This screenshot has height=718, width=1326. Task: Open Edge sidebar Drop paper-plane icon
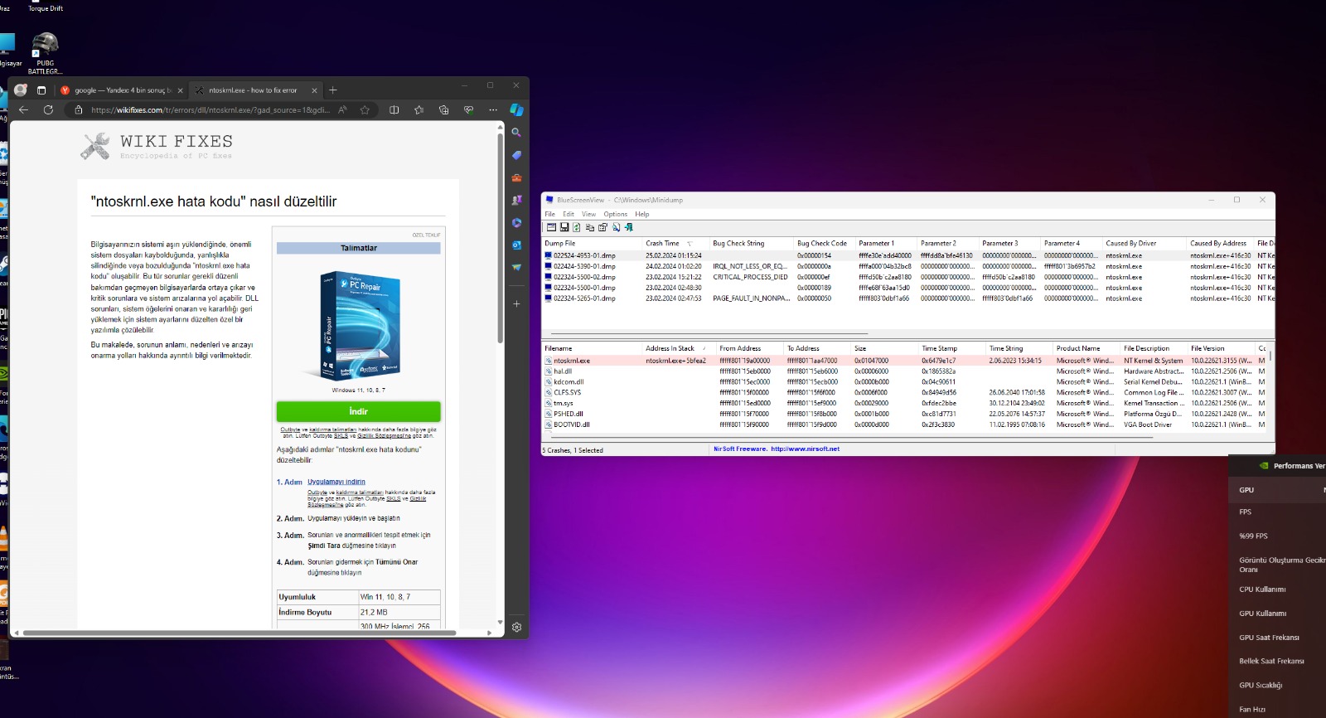pos(516,267)
